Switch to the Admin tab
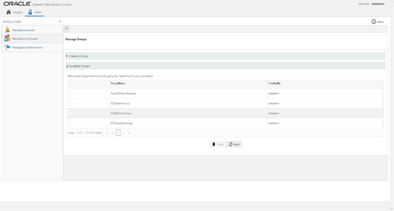 coord(35,12)
